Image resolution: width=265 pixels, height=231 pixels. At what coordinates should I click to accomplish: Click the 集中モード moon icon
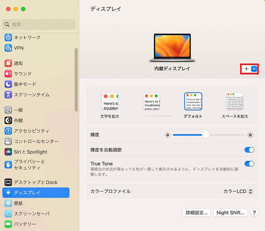pyautogui.click(x=8, y=84)
